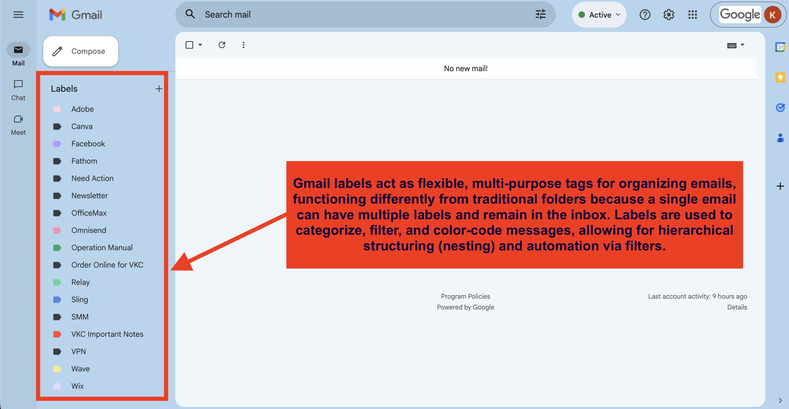Viewport: 789px width, 409px height.
Task: Hide side panel chevron arrow
Action: coord(780,400)
